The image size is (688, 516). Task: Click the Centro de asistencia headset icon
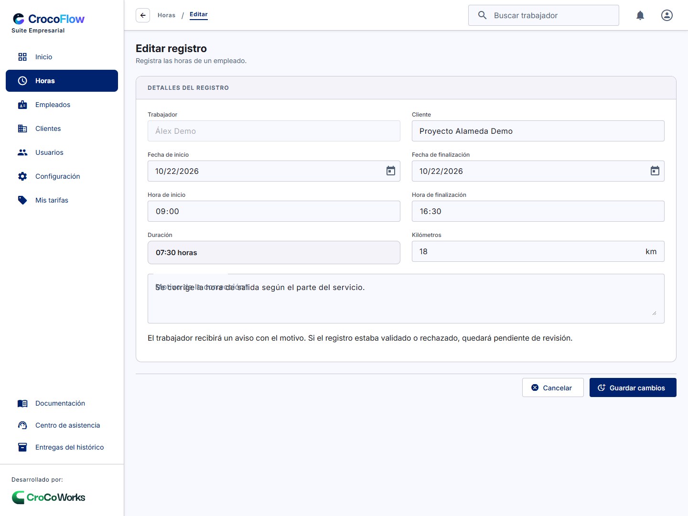pos(22,425)
